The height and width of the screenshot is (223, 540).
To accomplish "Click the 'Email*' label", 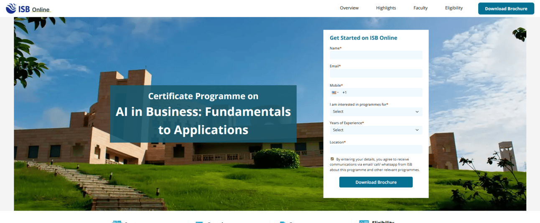I will point(335,66).
